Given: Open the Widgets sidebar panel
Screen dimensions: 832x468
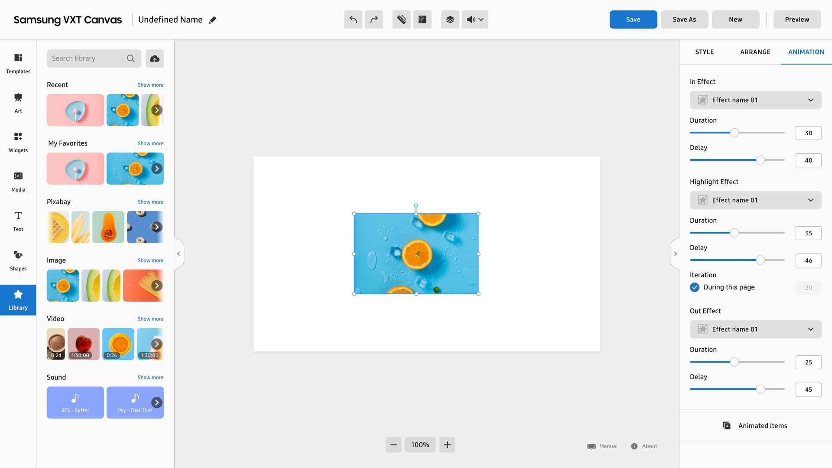Looking at the screenshot, I should pos(18,143).
